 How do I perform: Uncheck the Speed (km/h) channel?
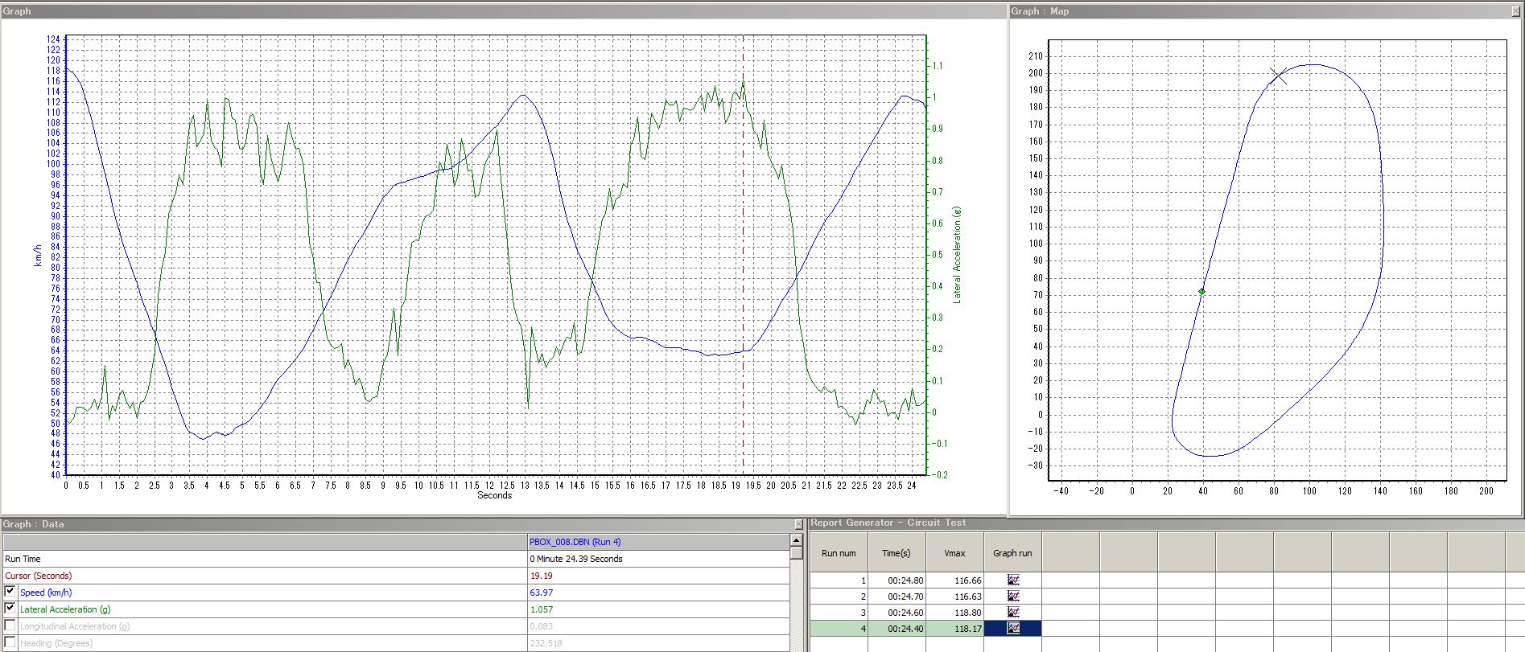point(10,592)
